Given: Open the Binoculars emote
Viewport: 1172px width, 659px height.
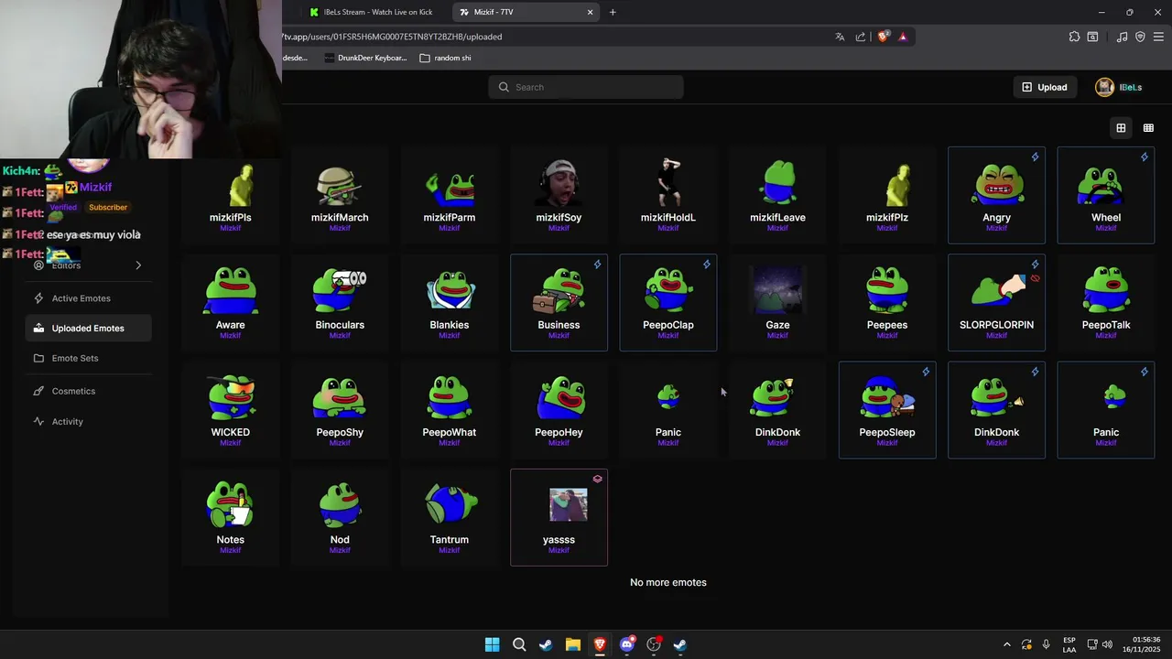Looking at the screenshot, I should tap(340, 302).
